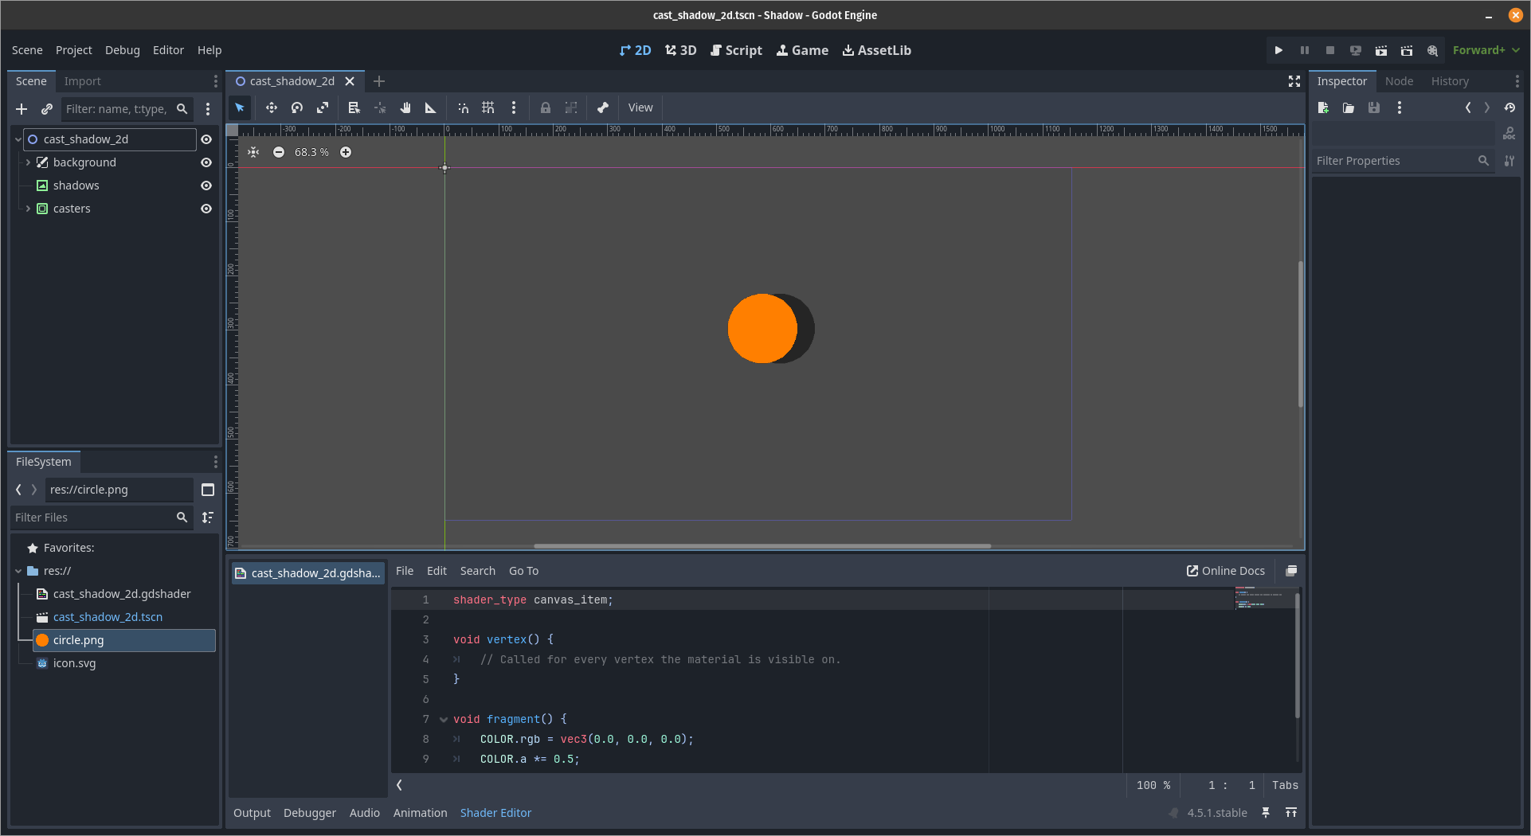Switch to the Node tab
This screenshot has height=836, width=1531.
tap(1399, 81)
